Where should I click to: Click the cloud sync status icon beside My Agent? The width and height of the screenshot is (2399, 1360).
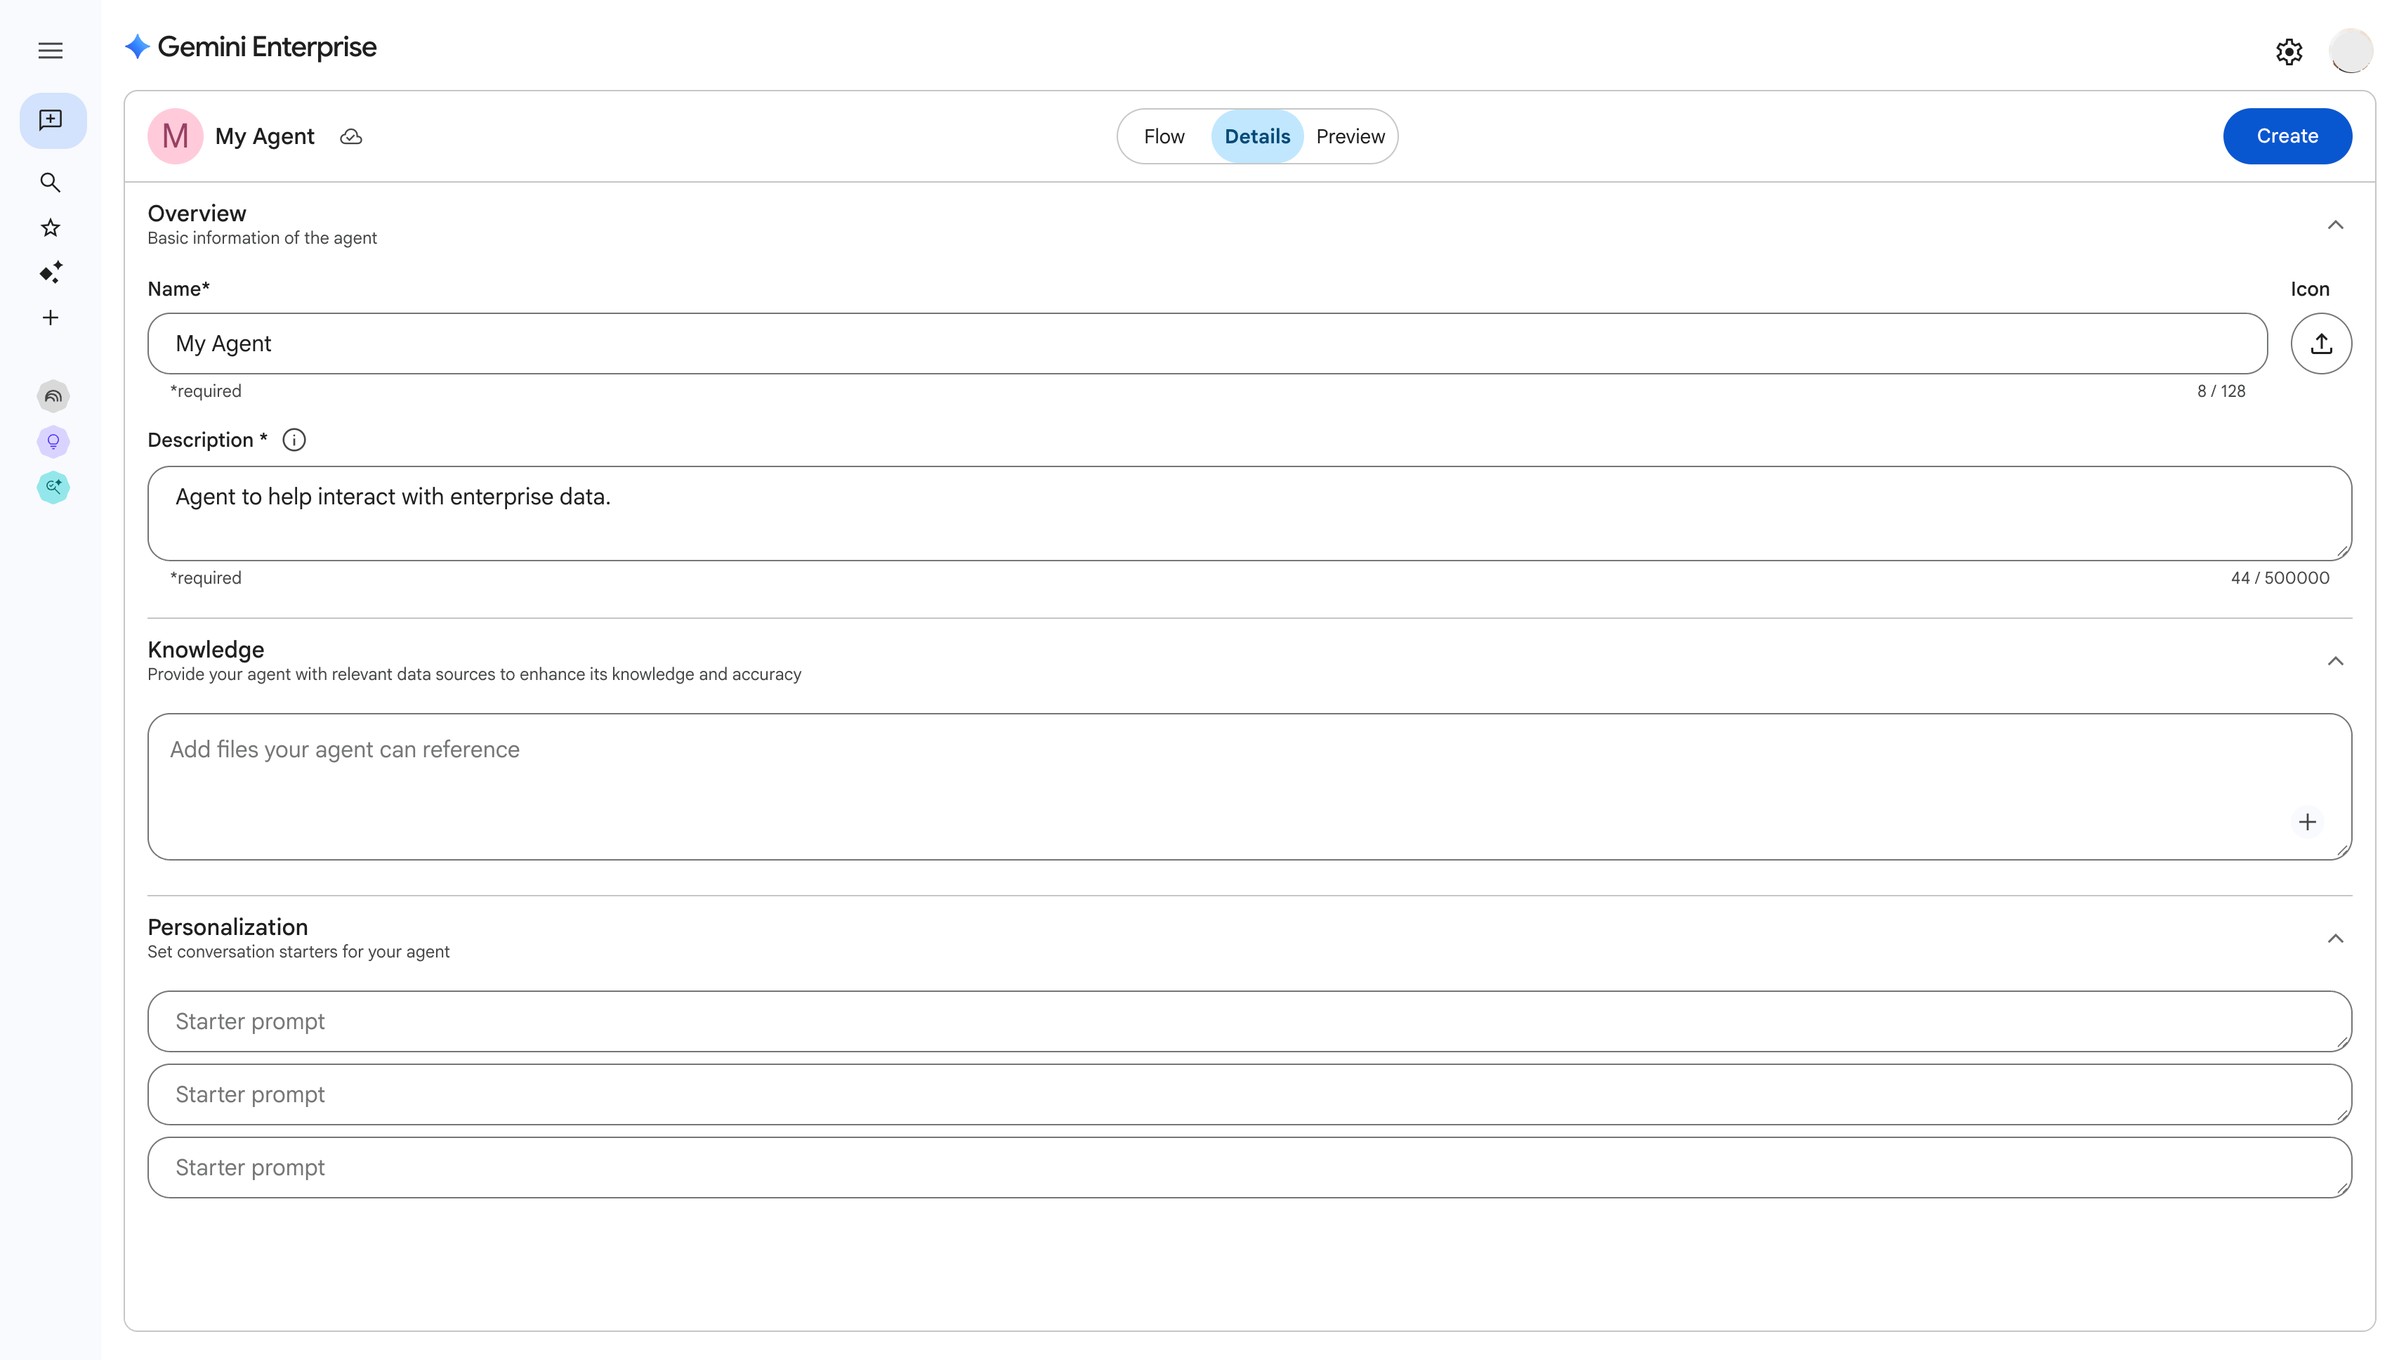point(351,136)
